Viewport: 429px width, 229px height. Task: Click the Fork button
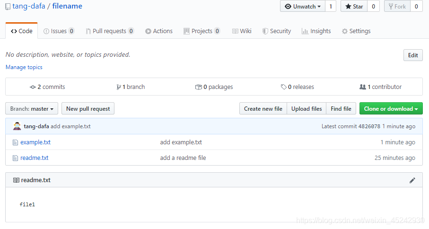[397, 6]
